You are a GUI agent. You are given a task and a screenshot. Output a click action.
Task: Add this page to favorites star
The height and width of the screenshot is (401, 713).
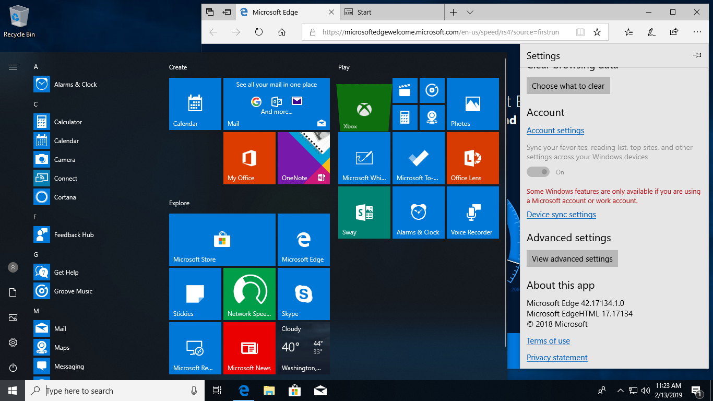[597, 32]
